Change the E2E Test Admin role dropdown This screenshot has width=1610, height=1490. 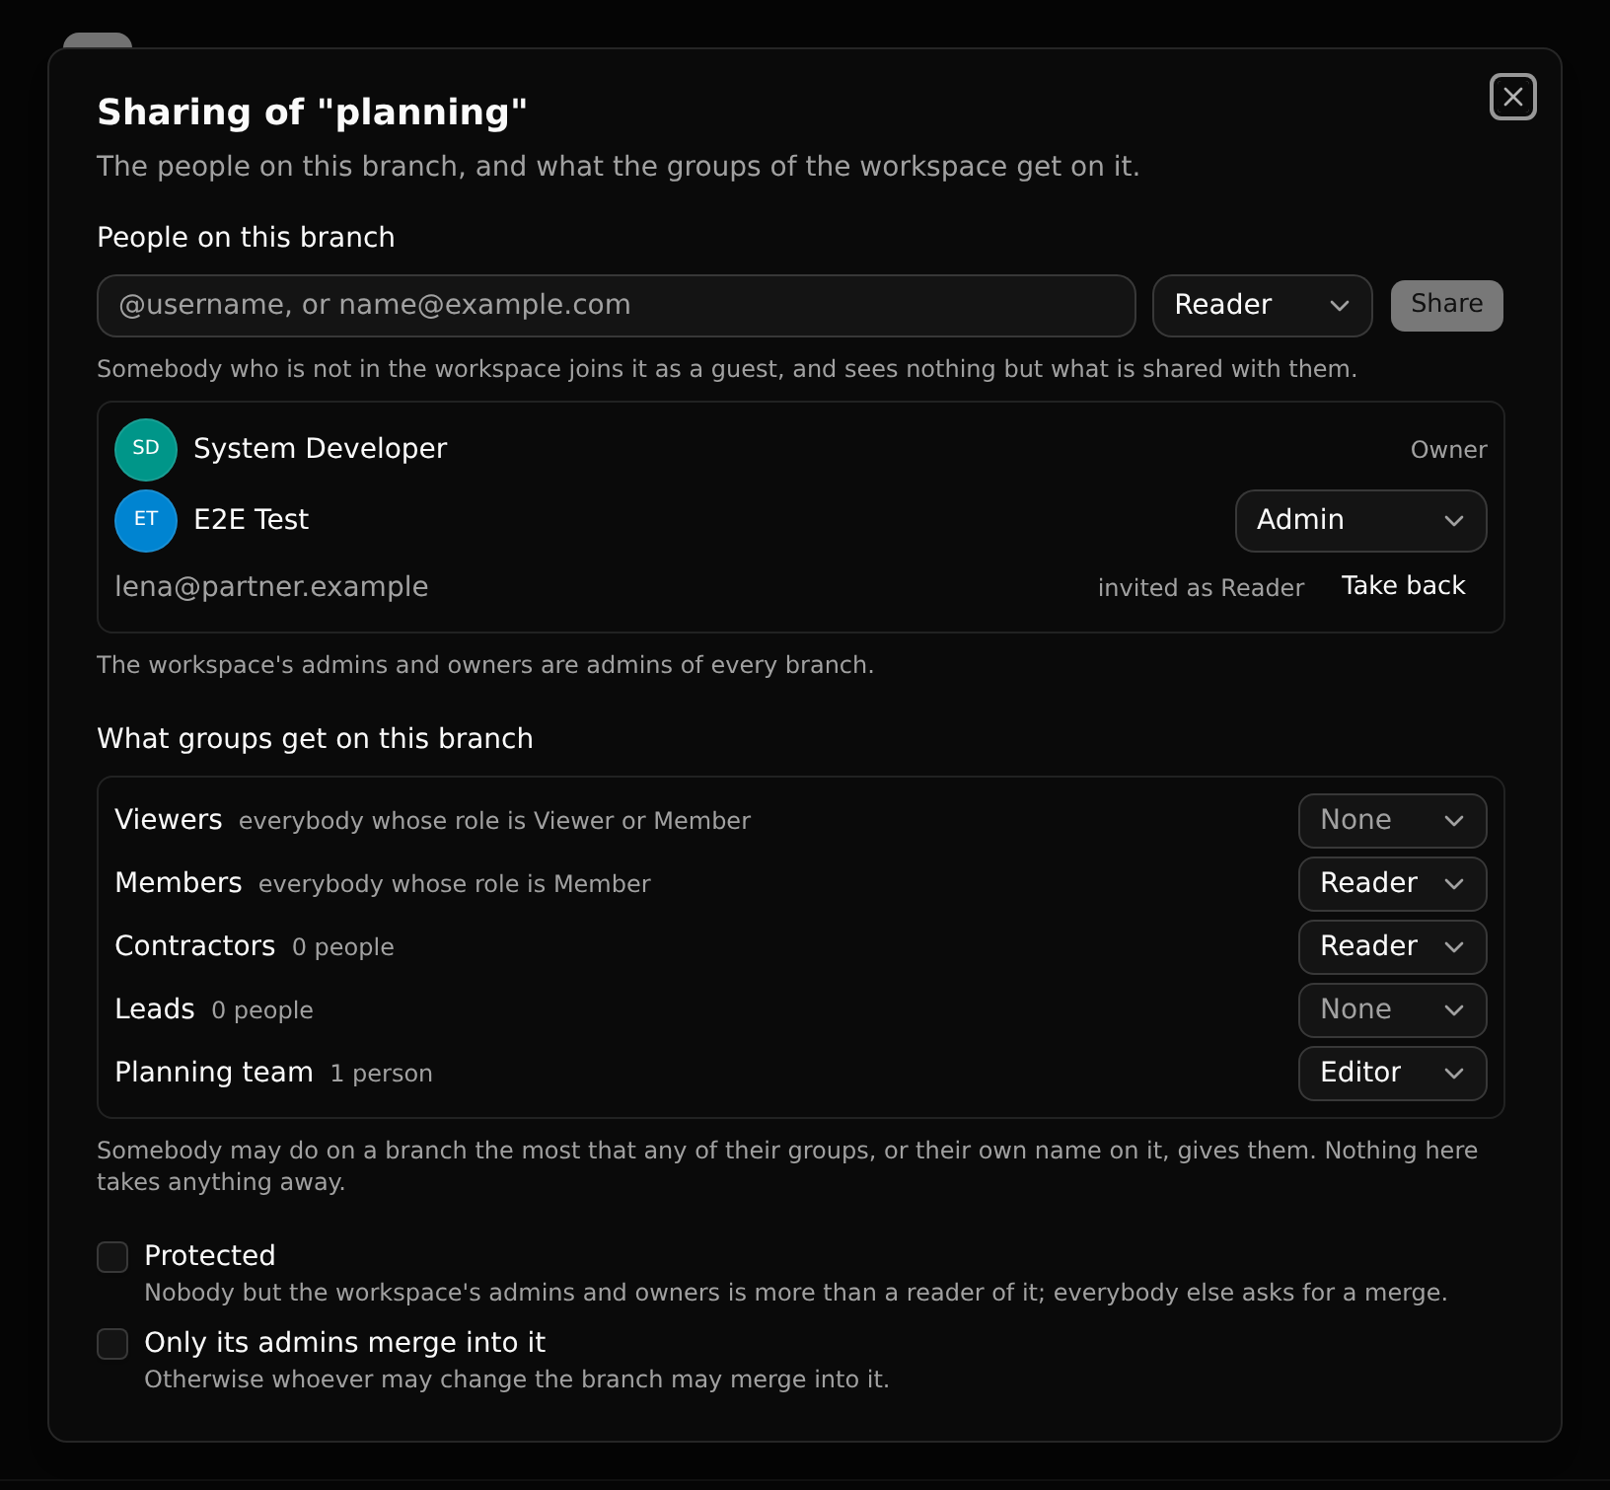tap(1360, 520)
